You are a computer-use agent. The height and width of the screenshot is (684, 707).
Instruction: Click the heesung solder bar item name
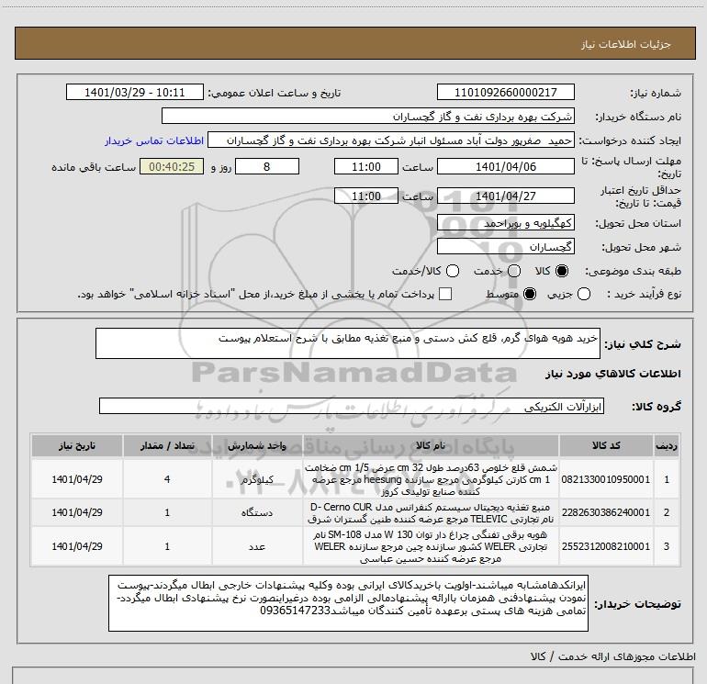pos(431,479)
